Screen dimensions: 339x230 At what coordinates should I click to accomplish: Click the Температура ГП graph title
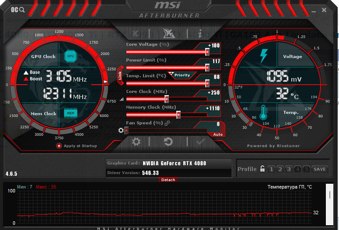pos(290,187)
